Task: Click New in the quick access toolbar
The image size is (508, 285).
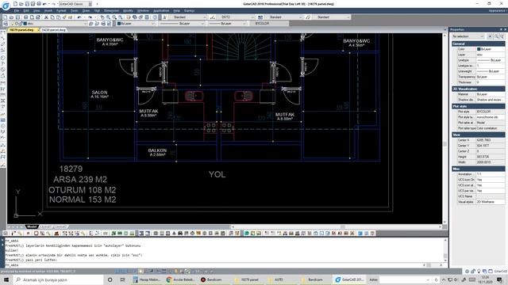Action: [15, 4]
